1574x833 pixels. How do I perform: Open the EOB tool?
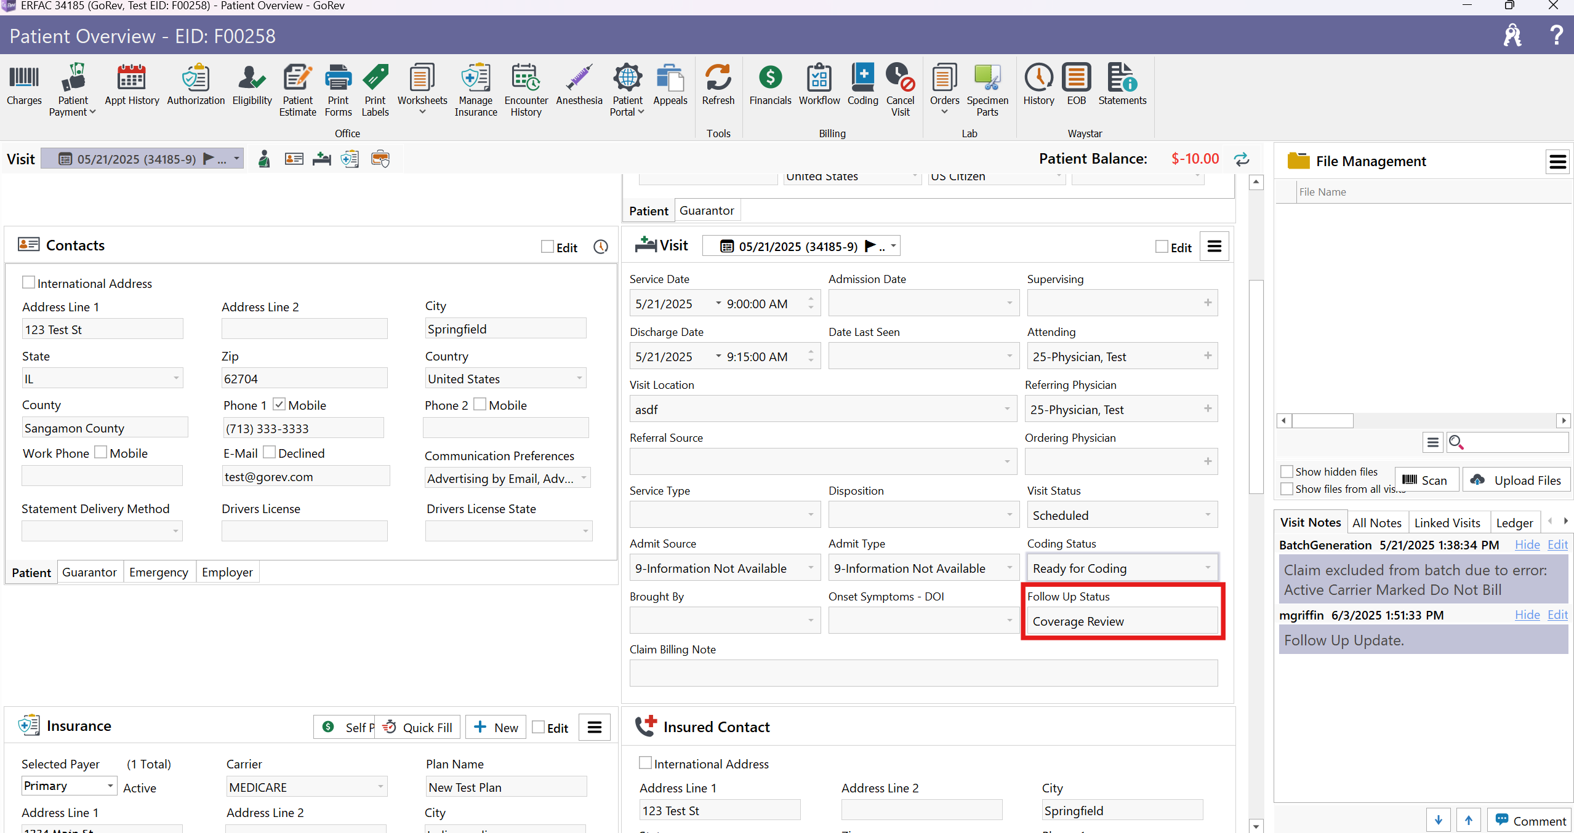pos(1076,85)
